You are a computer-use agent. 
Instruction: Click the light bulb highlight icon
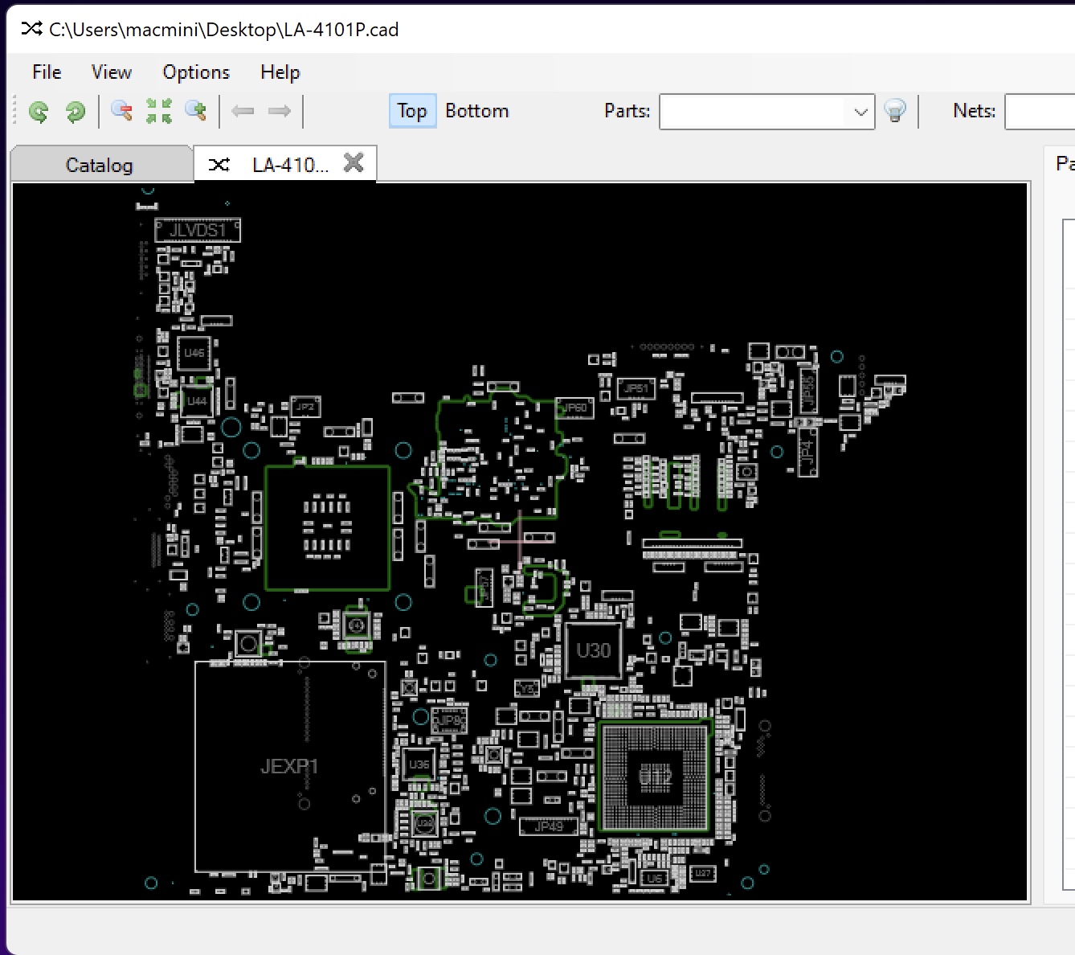[x=895, y=111]
